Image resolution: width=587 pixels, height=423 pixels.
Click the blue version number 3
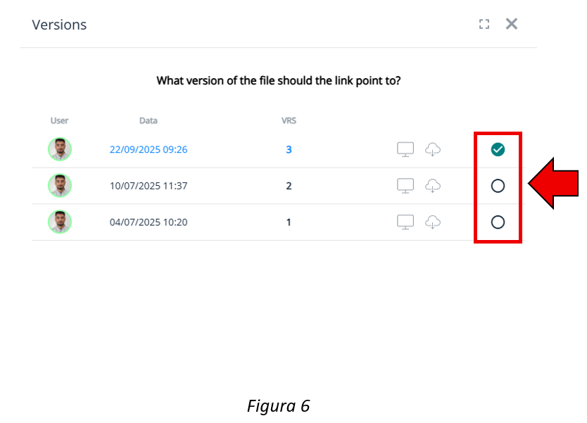click(x=289, y=150)
